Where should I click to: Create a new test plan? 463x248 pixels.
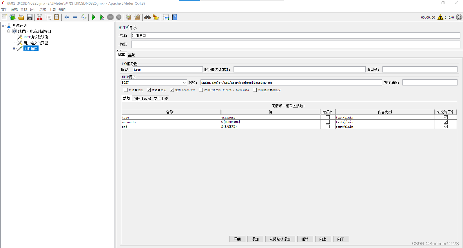4,17
